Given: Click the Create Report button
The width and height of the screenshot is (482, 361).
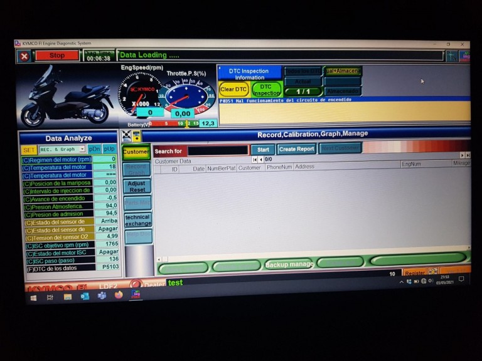Looking at the screenshot, I should pyautogui.click(x=296, y=149).
